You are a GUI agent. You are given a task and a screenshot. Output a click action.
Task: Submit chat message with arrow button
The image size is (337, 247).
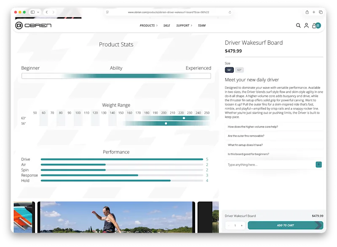(318, 165)
